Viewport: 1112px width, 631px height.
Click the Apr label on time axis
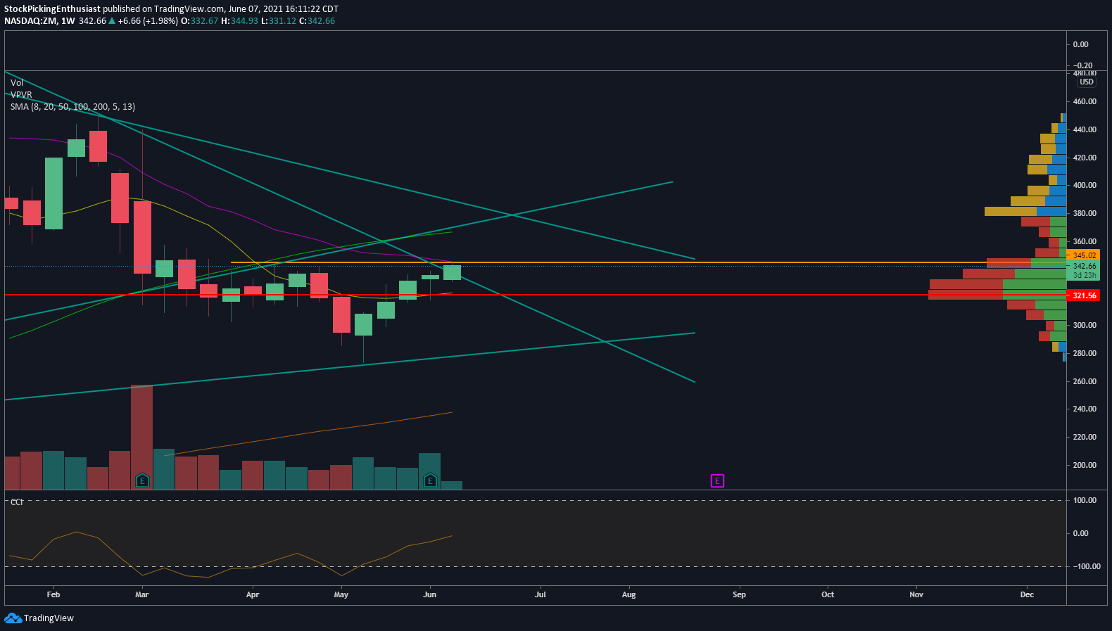[253, 594]
